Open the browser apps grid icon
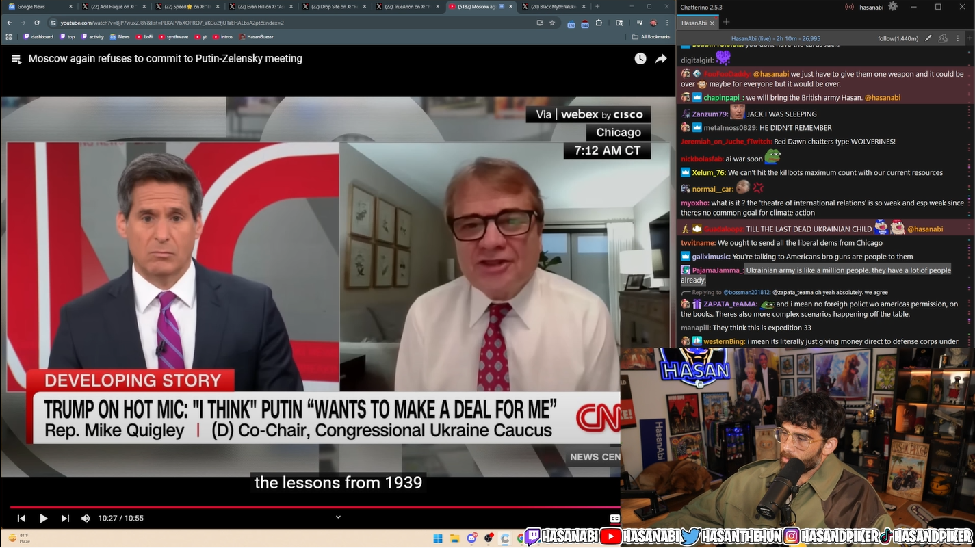This screenshot has width=975, height=548. click(x=9, y=37)
